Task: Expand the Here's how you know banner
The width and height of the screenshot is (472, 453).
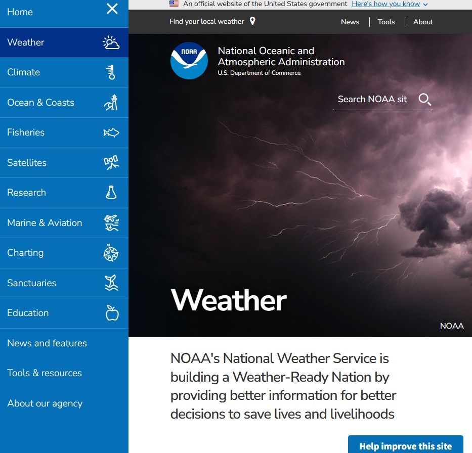Action: (x=385, y=4)
